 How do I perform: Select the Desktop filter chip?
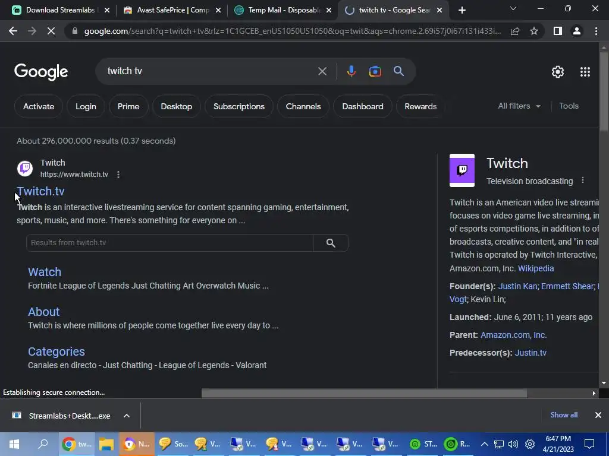pos(176,106)
